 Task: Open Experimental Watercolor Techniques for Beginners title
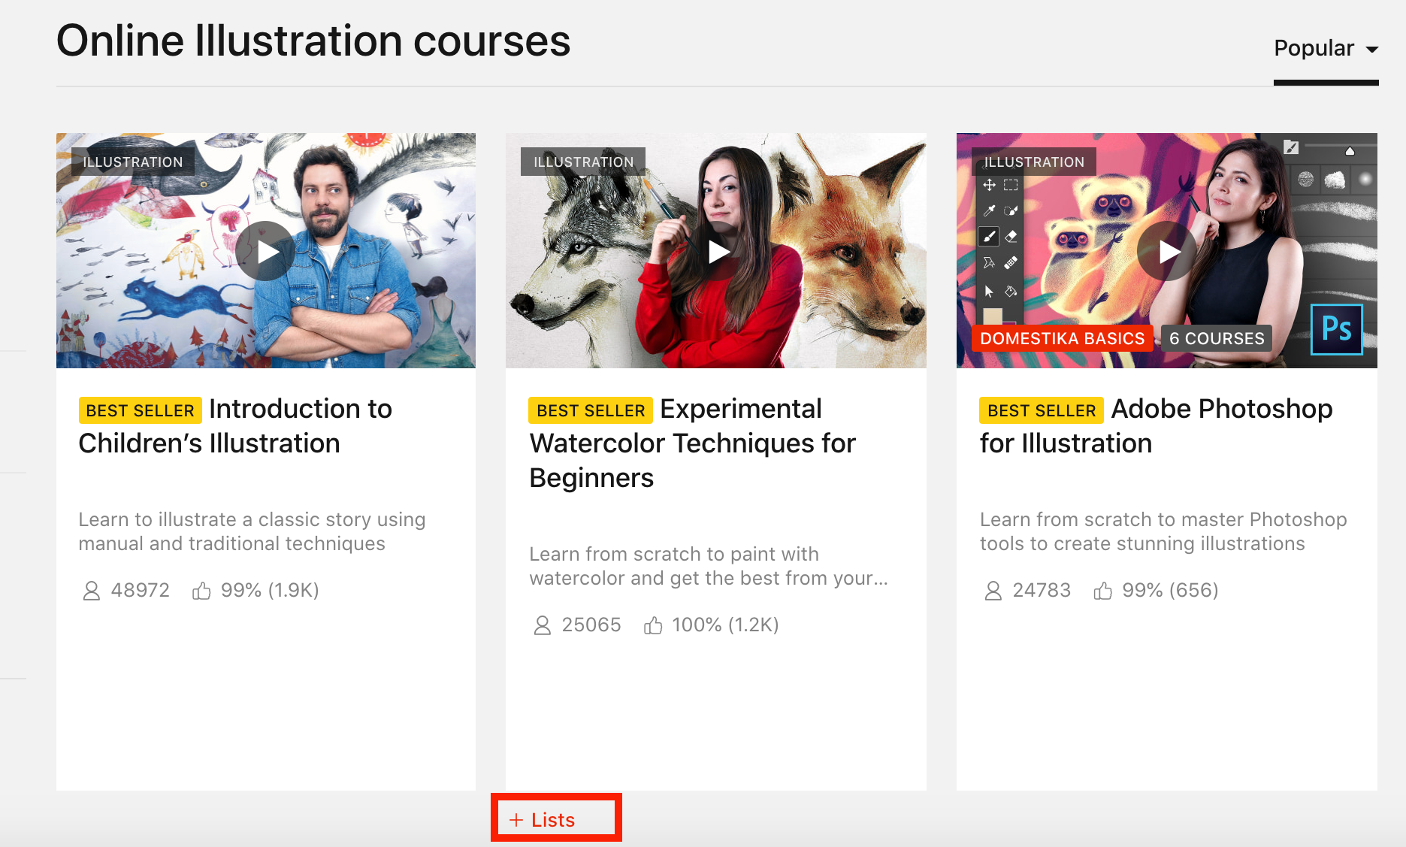coord(692,443)
